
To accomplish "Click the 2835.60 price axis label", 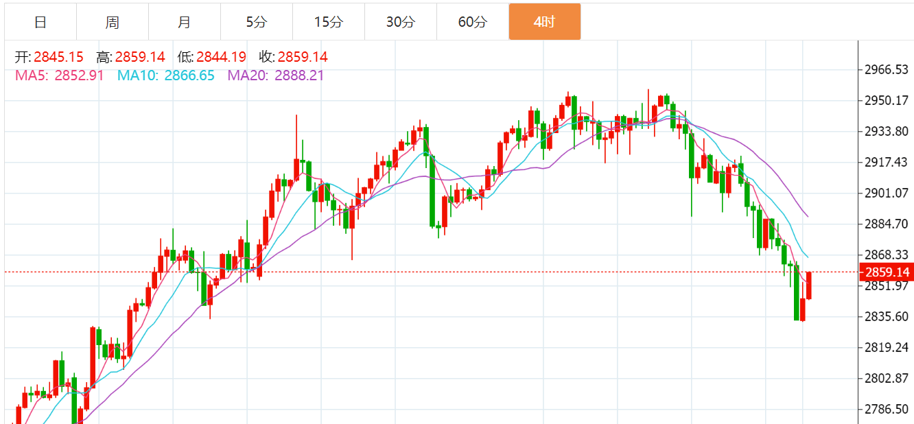I will coord(887,316).
